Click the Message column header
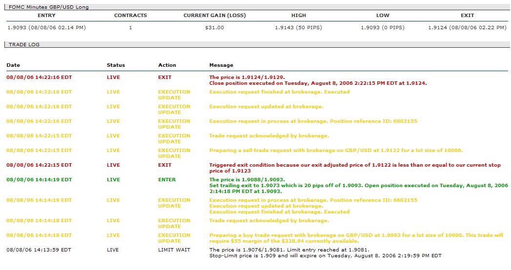 221,65
